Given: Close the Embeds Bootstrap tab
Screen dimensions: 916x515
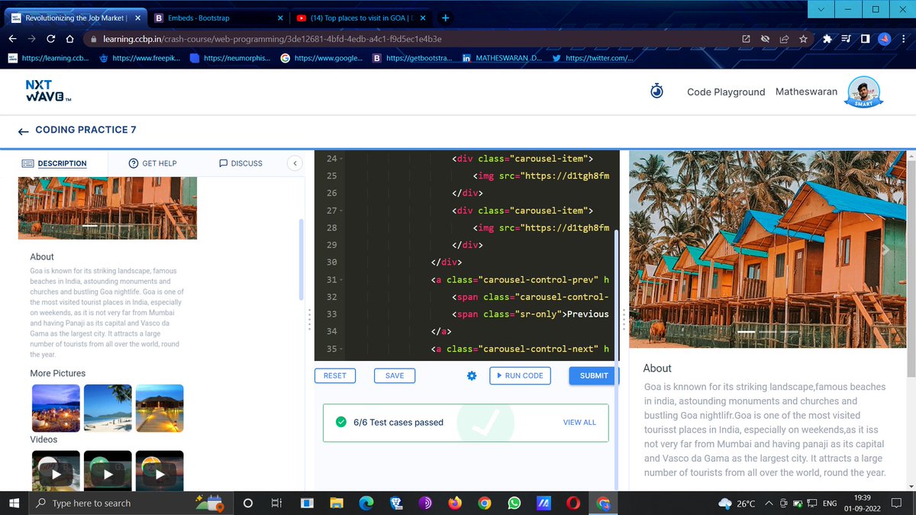Looking at the screenshot, I should click(280, 18).
